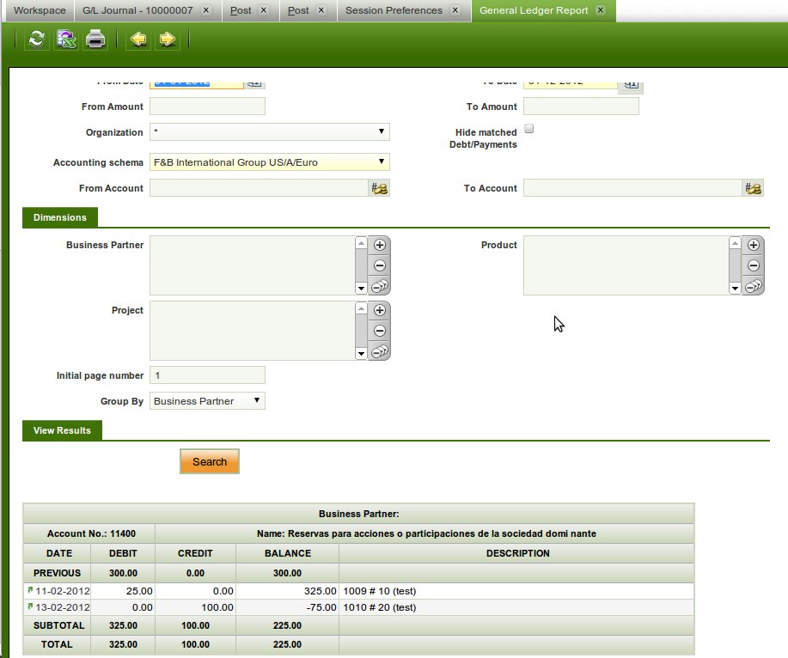Add a Project with plus icon

point(379,310)
